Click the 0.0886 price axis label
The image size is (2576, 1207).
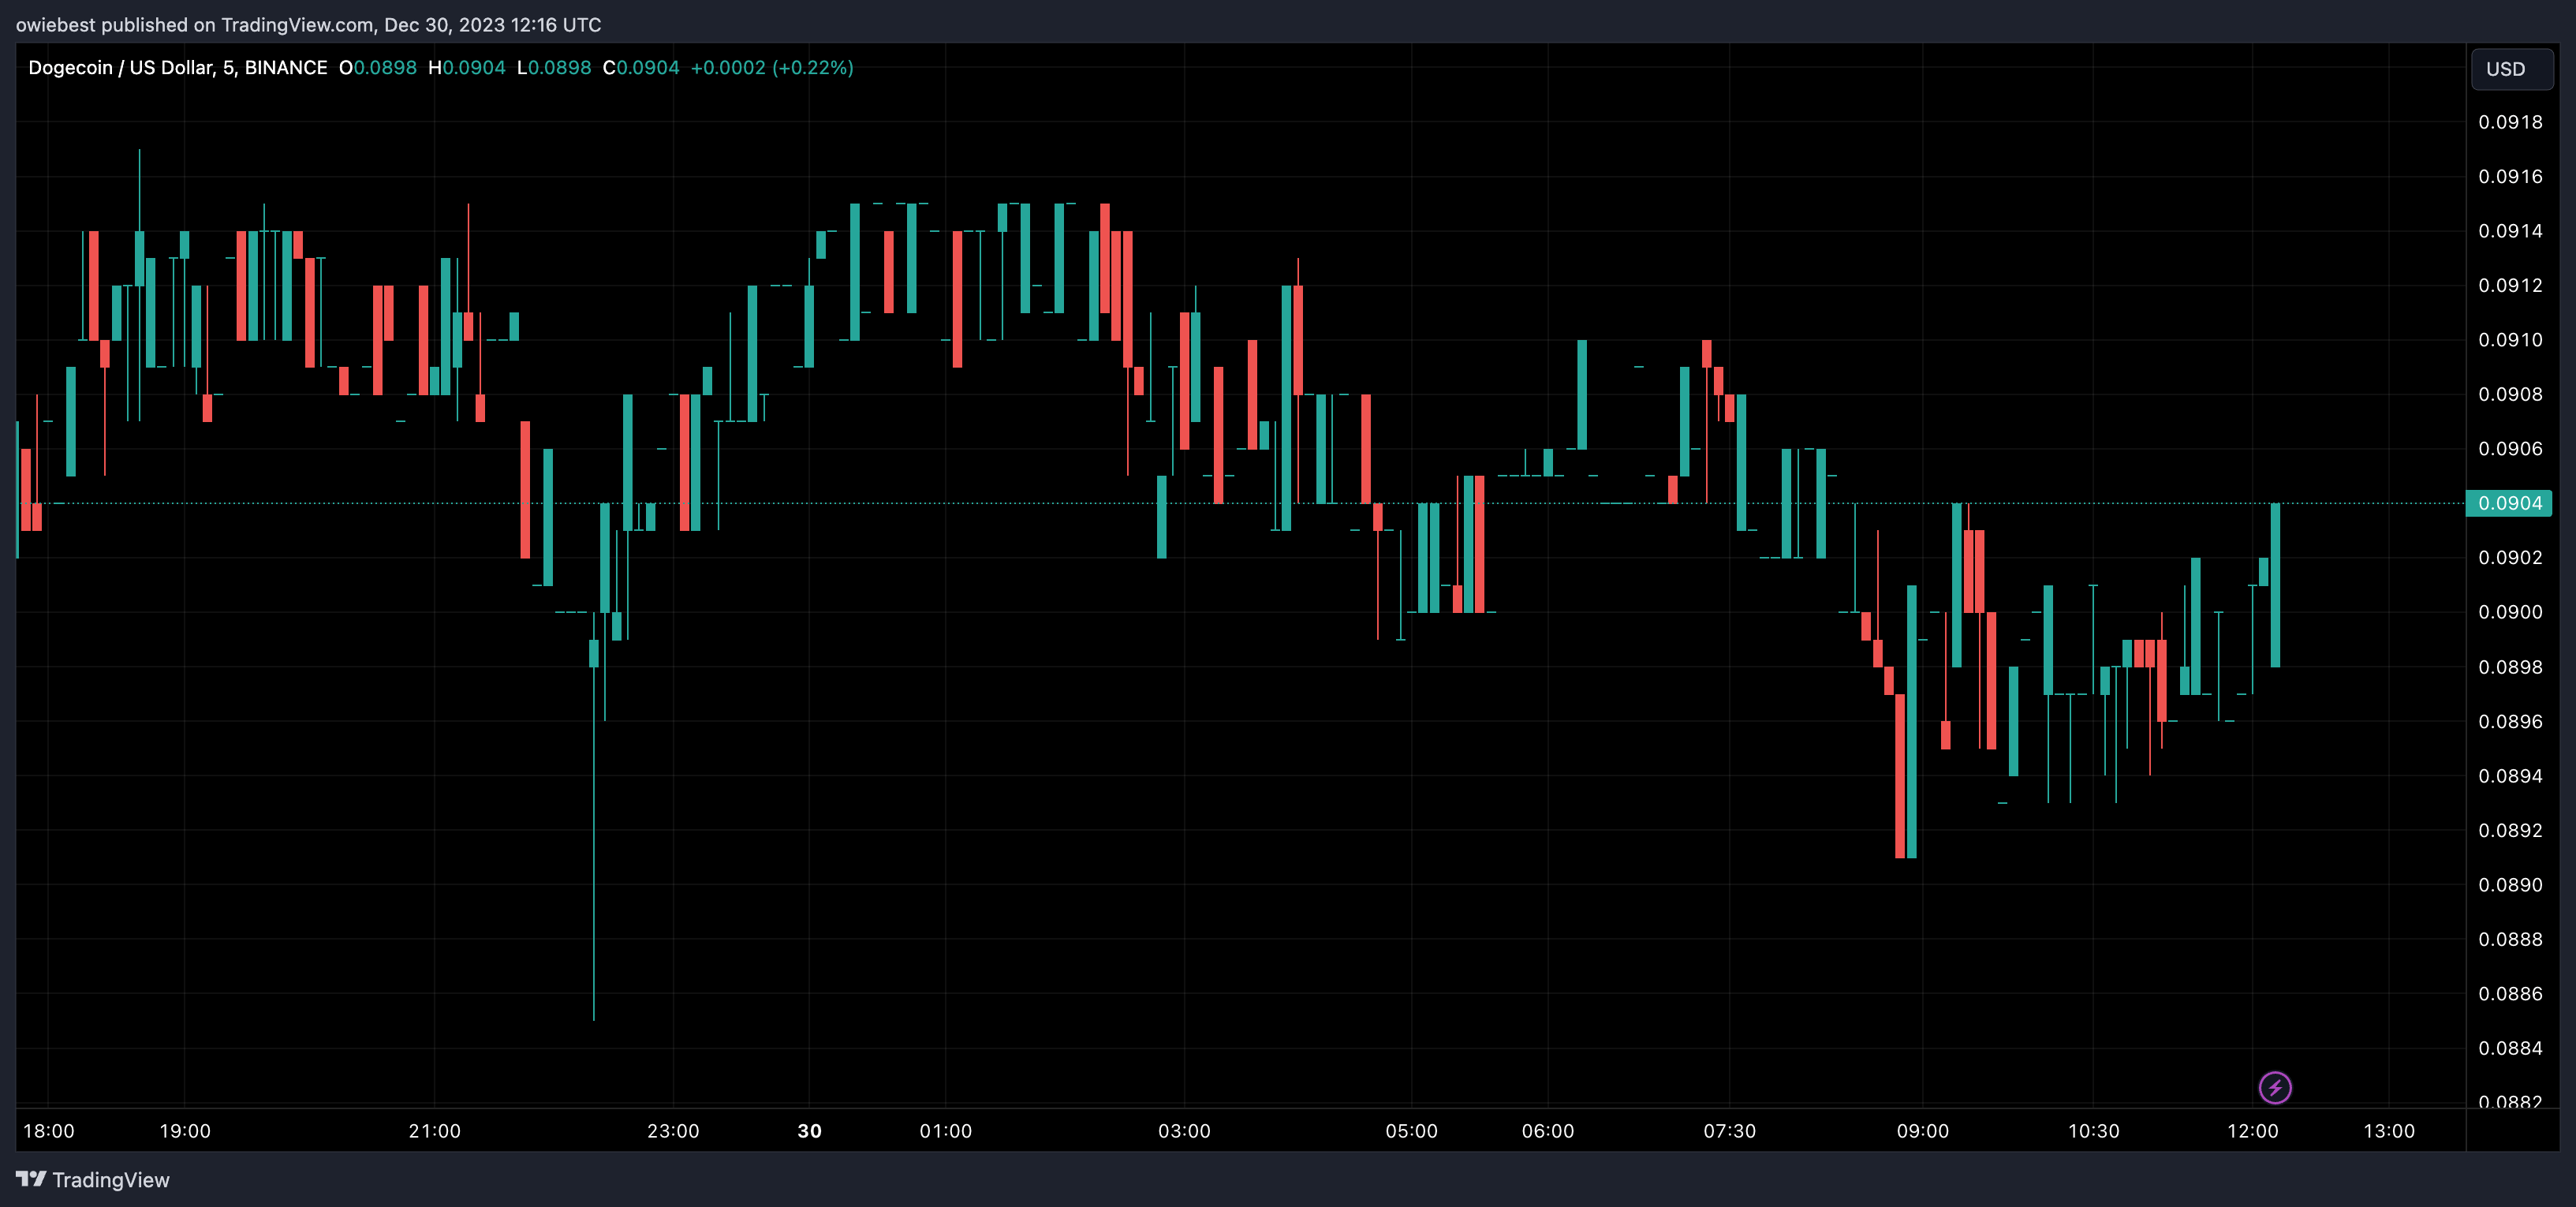2510,994
